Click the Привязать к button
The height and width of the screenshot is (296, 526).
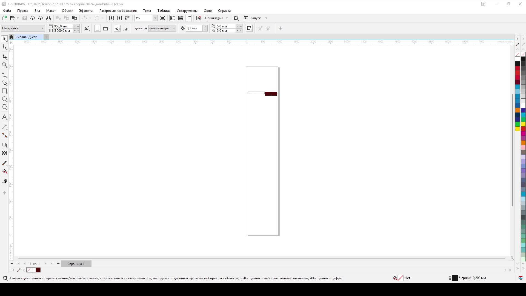[214, 18]
